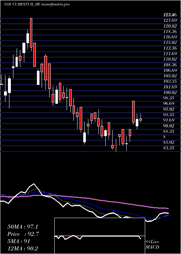The height and width of the screenshot is (254, 181).
Task: Select the 90.02 price axis label
Action: 169,126
